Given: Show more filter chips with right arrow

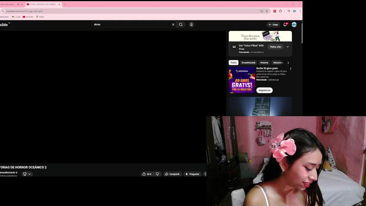Looking at the screenshot, I should click(x=288, y=63).
